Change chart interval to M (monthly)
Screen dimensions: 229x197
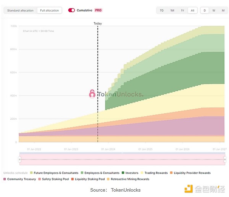pos(223,10)
